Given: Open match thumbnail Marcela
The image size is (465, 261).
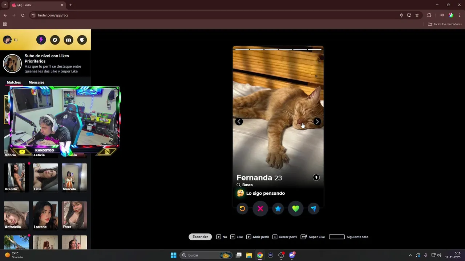Looking at the screenshot, I should 74,177.
